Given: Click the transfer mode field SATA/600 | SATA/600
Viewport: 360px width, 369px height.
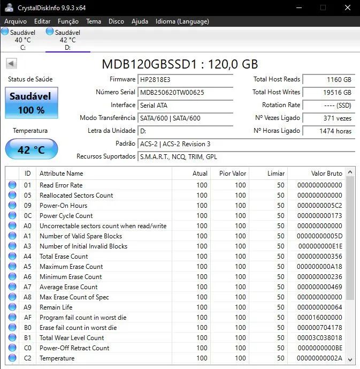Looking at the screenshot, I should coord(186,118).
